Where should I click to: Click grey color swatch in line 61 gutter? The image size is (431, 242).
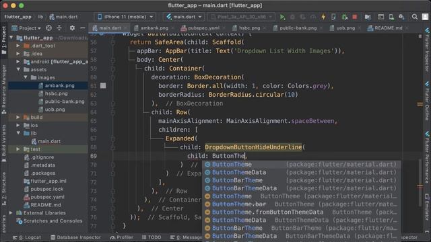tap(103, 85)
